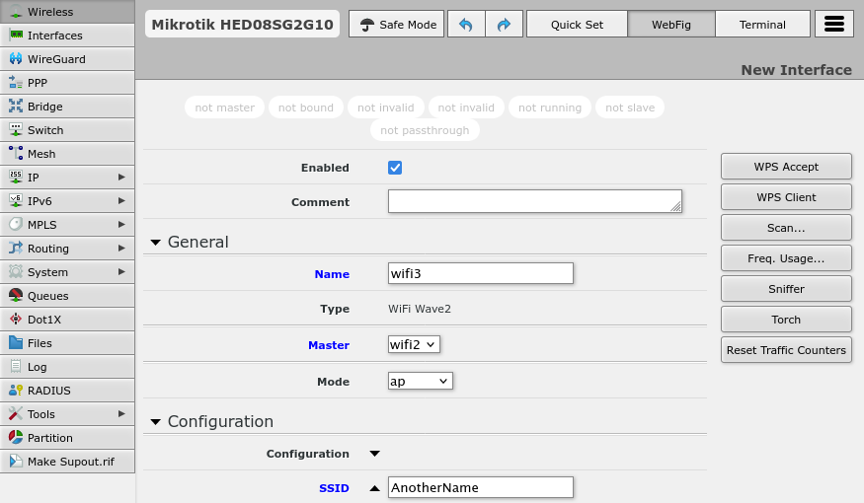
Task: Switch to the Terminal tab
Action: [x=762, y=25]
